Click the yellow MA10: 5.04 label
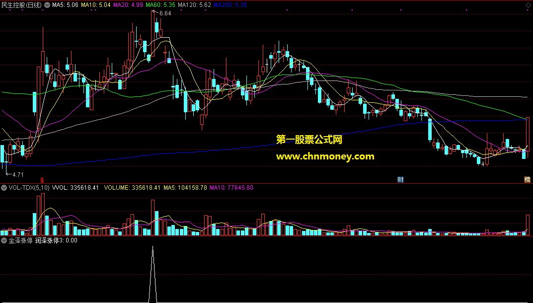Image resolution: width=533 pixels, height=303 pixels. 95,5
